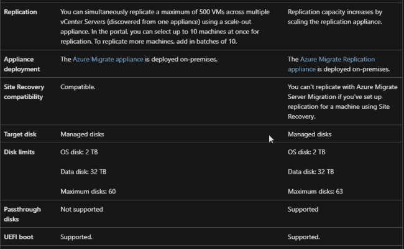The width and height of the screenshot is (404, 249).
Task: Click the Appliance deployment row header
Action: 22,64
